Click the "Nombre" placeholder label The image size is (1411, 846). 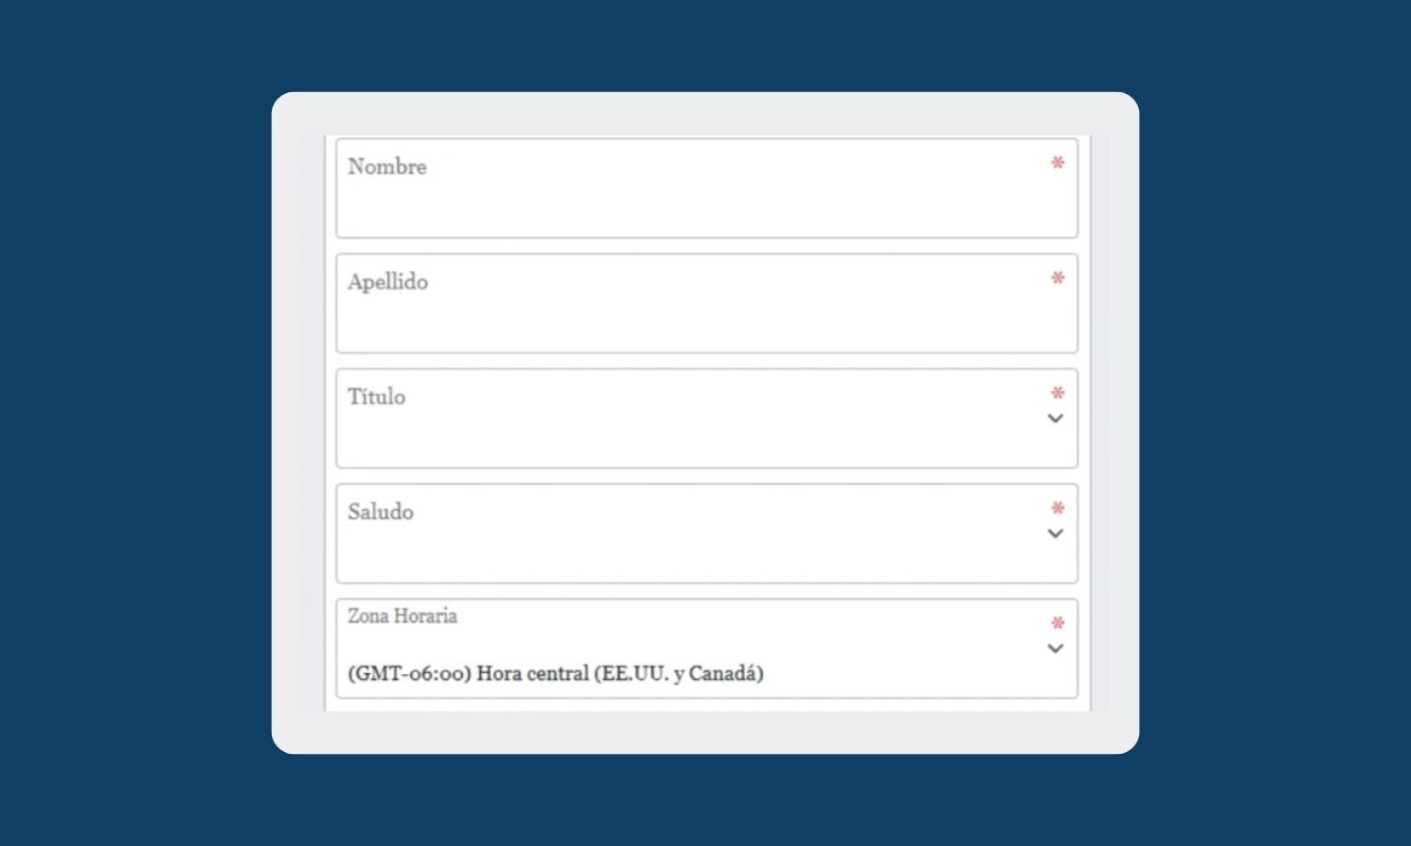pos(387,167)
